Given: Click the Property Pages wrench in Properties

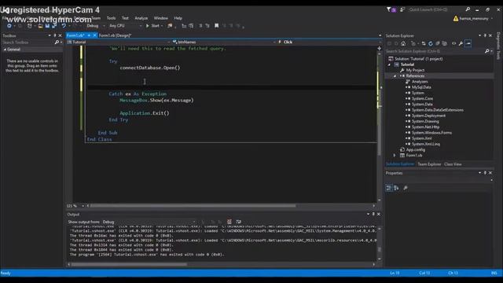Looking at the screenshot, I should pyautogui.click(x=406, y=188).
